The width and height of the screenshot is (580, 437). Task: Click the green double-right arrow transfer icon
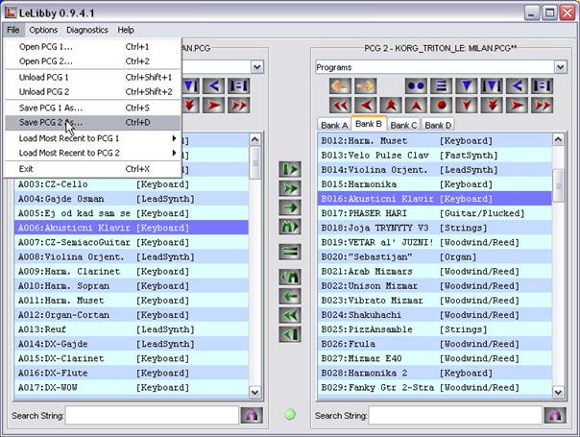click(290, 188)
